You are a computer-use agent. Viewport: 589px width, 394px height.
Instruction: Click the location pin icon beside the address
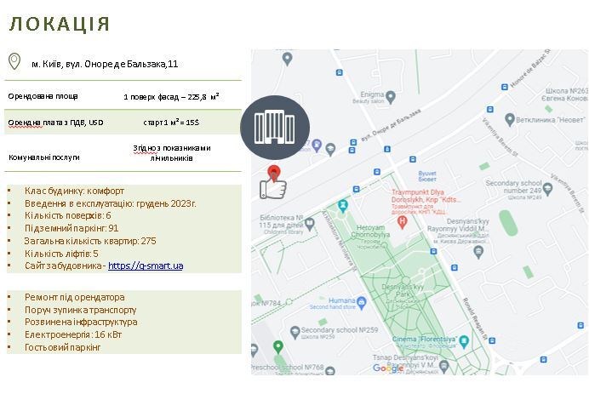pos(14,62)
